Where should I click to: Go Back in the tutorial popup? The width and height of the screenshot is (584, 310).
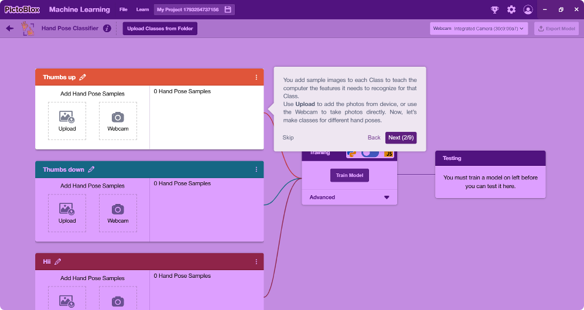[374, 138]
